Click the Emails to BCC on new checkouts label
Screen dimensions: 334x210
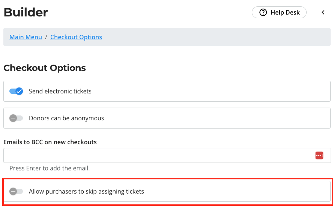click(50, 142)
